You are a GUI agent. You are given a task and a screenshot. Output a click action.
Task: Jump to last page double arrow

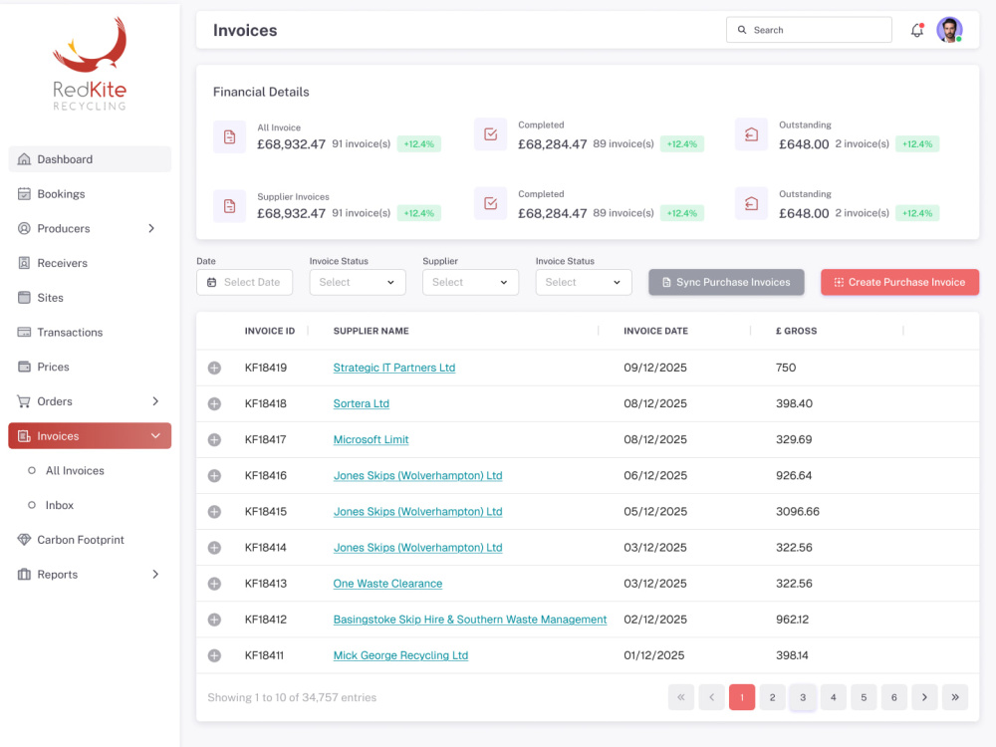click(955, 697)
